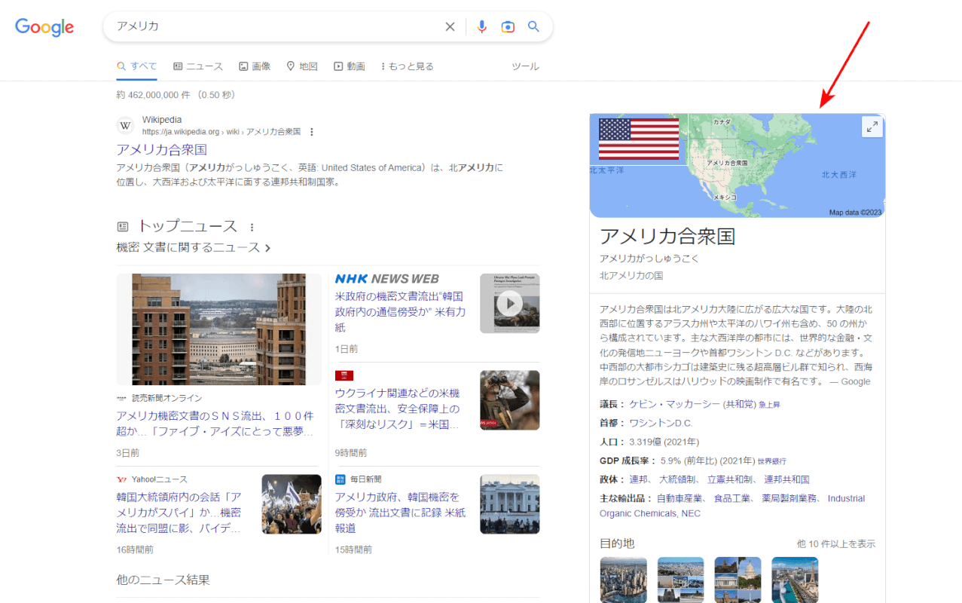962x603 pixels.
Task: Click the 議長 label link
Action: click(x=609, y=404)
